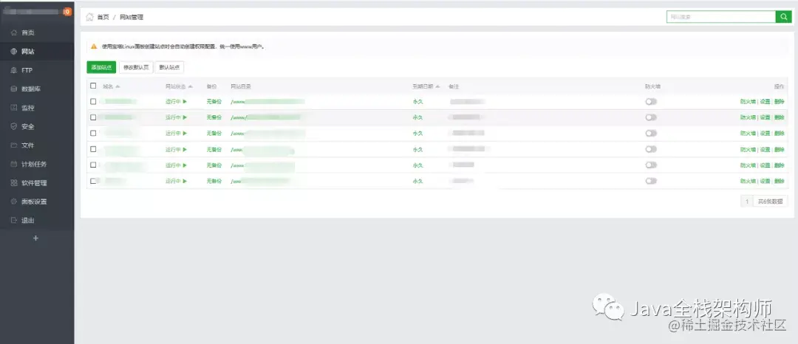Viewport: 798px width, 344px height.
Task: Click 运行中 status in the first row
Action: tap(176, 102)
